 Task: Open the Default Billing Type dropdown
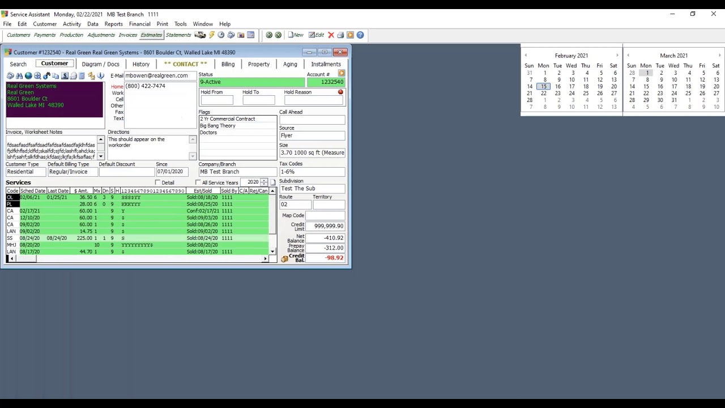click(x=72, y=172)
